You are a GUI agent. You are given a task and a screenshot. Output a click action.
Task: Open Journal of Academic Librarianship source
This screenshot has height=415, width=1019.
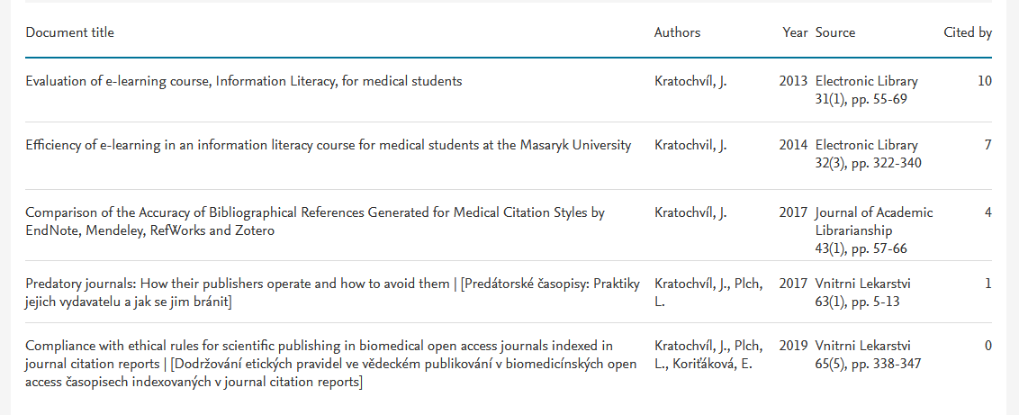[x=874, y=221]
